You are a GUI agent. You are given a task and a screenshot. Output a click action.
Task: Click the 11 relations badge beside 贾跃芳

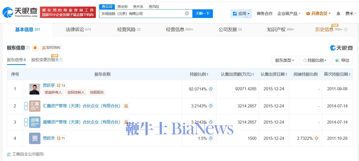(61, 138)
